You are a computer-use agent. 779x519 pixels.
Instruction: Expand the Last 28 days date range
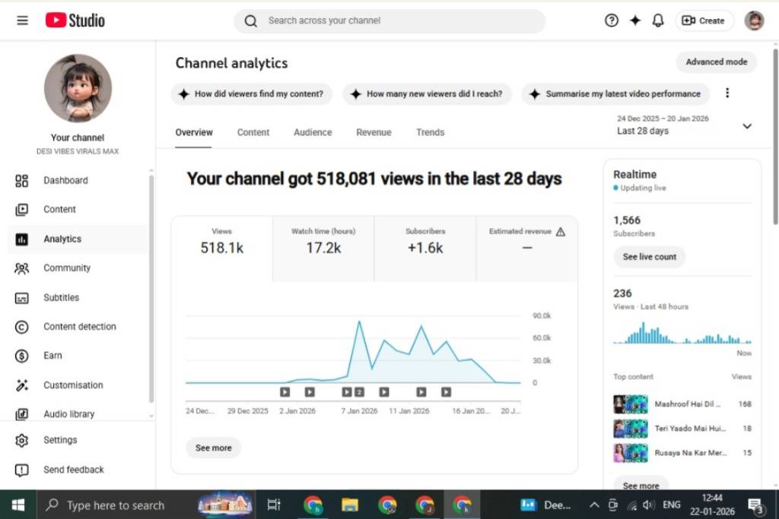click(746, 126)
